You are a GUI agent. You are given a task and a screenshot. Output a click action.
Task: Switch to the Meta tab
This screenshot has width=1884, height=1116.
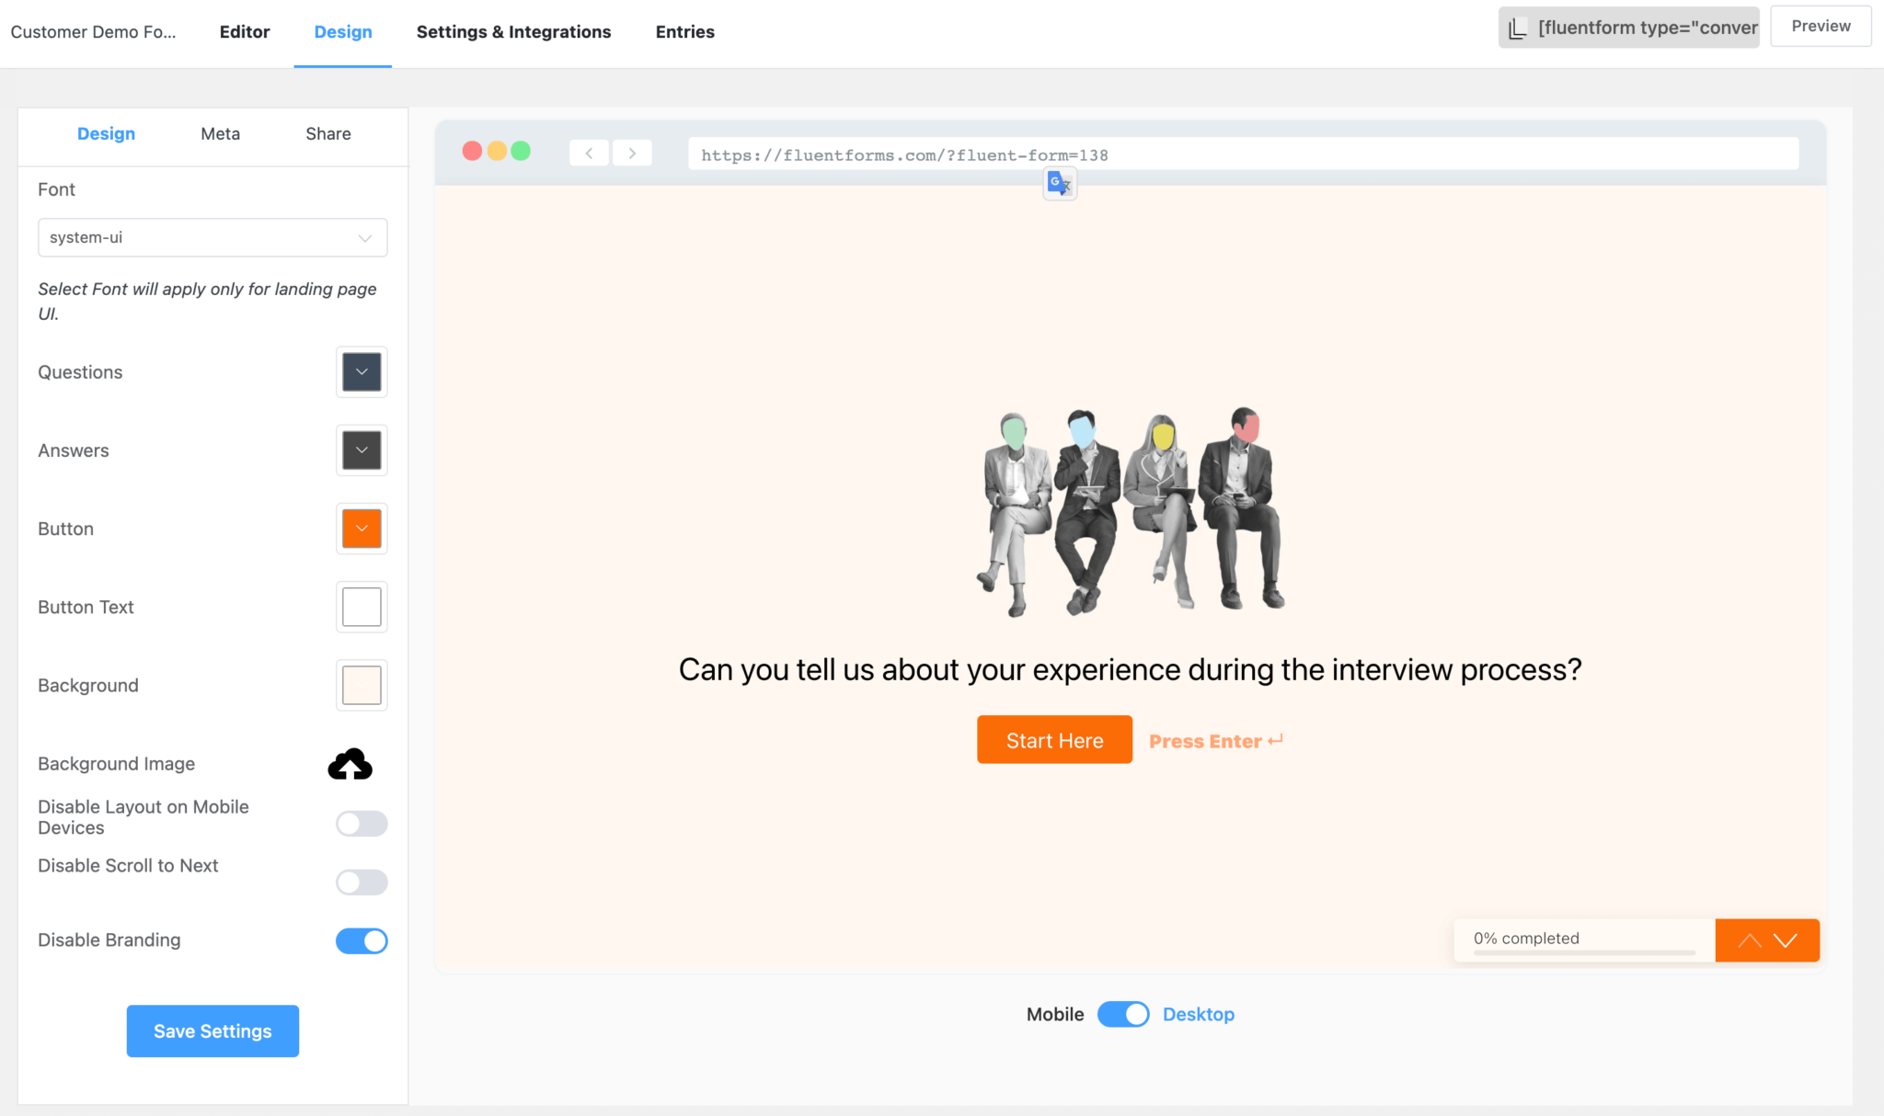coord(220,133)
